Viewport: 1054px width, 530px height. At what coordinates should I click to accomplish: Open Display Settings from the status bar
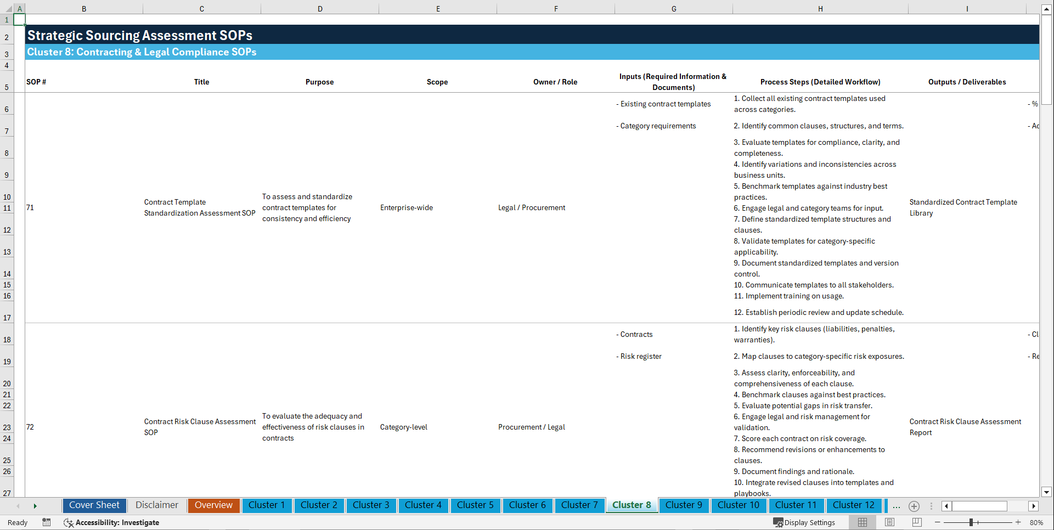pos(804,522)
